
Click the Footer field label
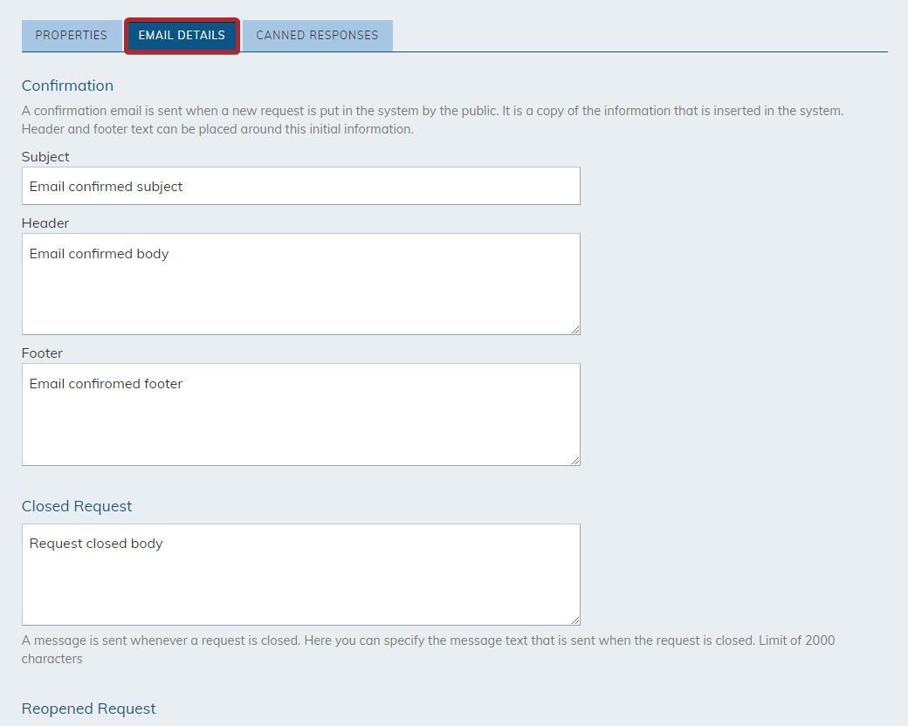click(x=42, y=353)
